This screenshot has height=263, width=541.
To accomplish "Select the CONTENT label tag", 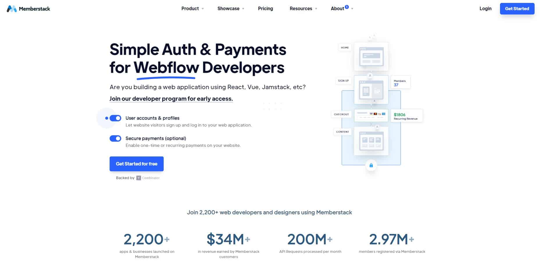I will click(342, 132).
